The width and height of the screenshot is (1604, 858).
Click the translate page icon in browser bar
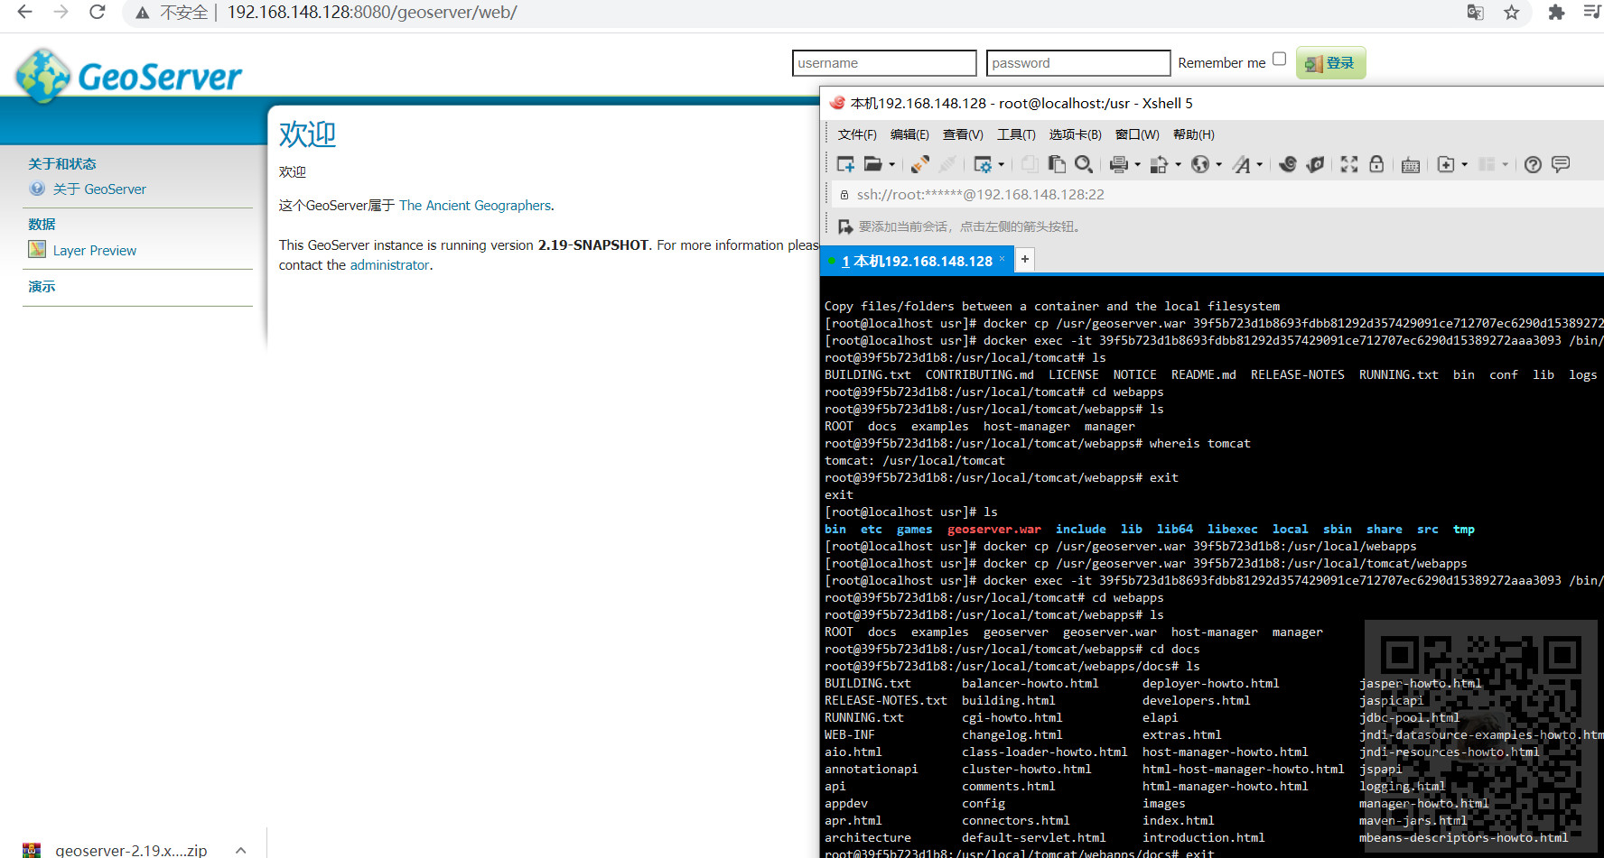tap(1476, 13)
